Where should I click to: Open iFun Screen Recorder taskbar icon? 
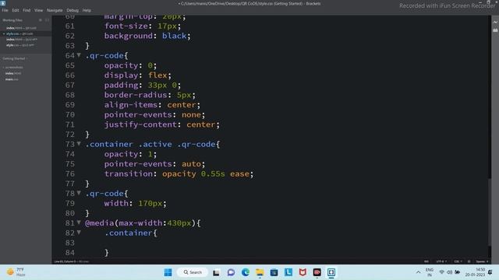317,272
